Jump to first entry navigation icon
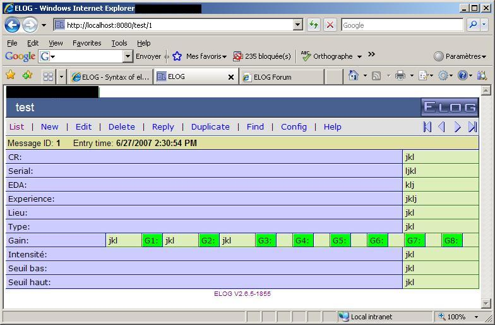Screen dimensions: 495x325 pyautogui.click(x=427, y=126)
